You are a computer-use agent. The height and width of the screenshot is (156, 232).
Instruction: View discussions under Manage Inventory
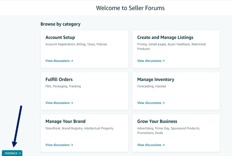tap(151, 103)
